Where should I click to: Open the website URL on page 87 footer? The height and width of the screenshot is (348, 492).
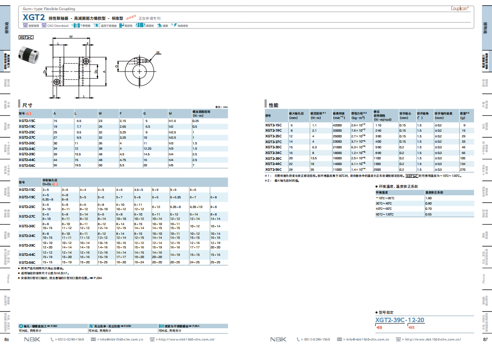[433, 340]
